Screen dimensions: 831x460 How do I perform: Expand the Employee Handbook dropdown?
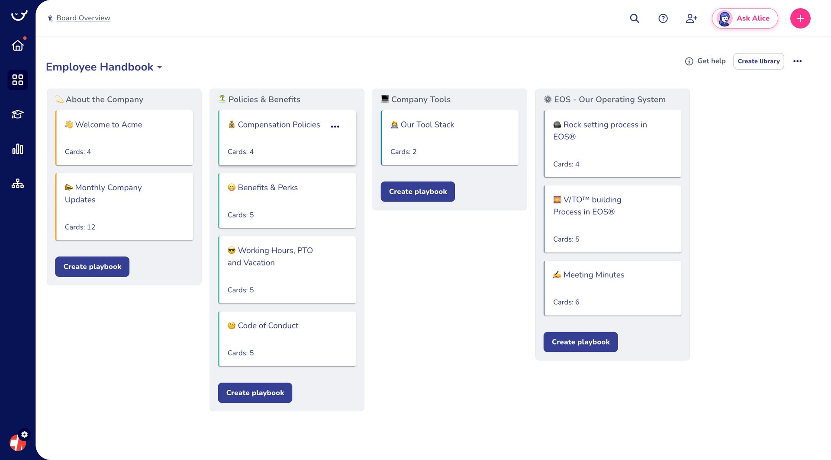pyautogui.click(x=159, y=67)
